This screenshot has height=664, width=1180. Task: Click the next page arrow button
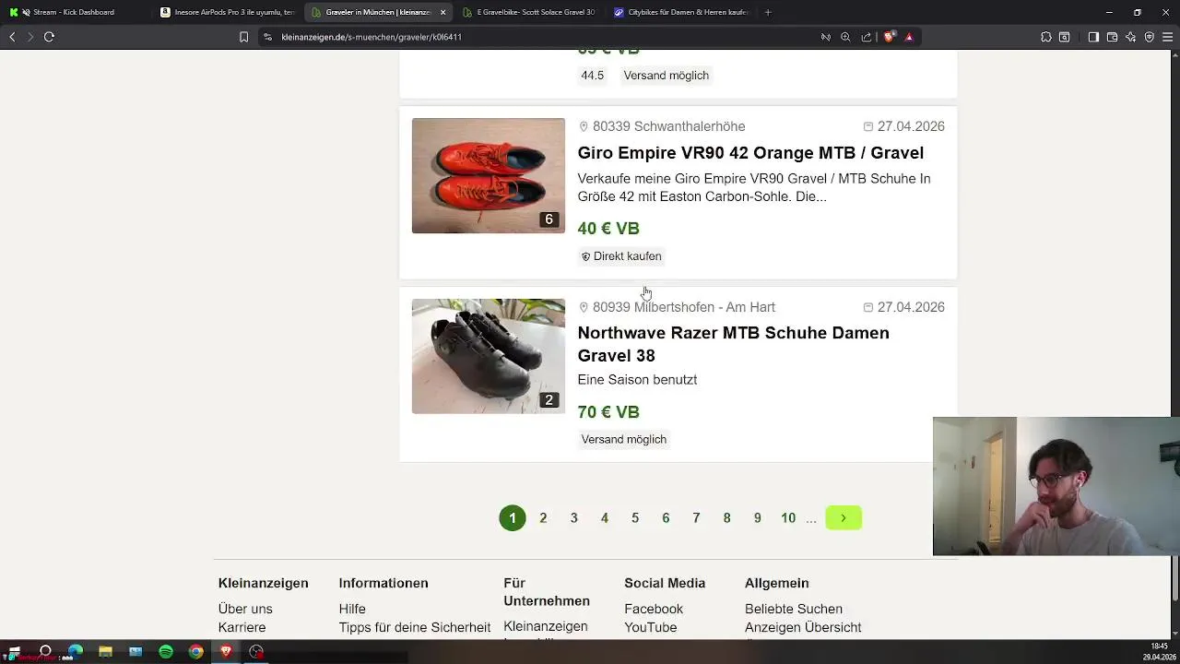click(x=844, y=518)
